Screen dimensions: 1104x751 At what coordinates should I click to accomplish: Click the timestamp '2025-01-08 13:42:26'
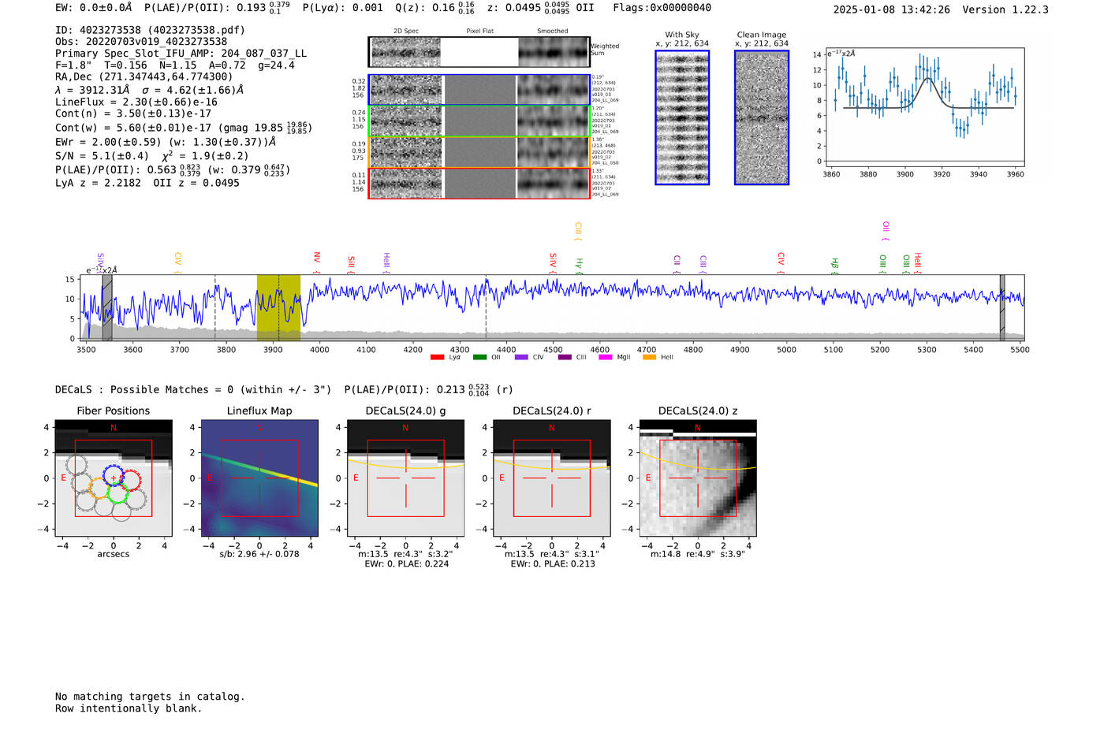(x=891, y=9)
